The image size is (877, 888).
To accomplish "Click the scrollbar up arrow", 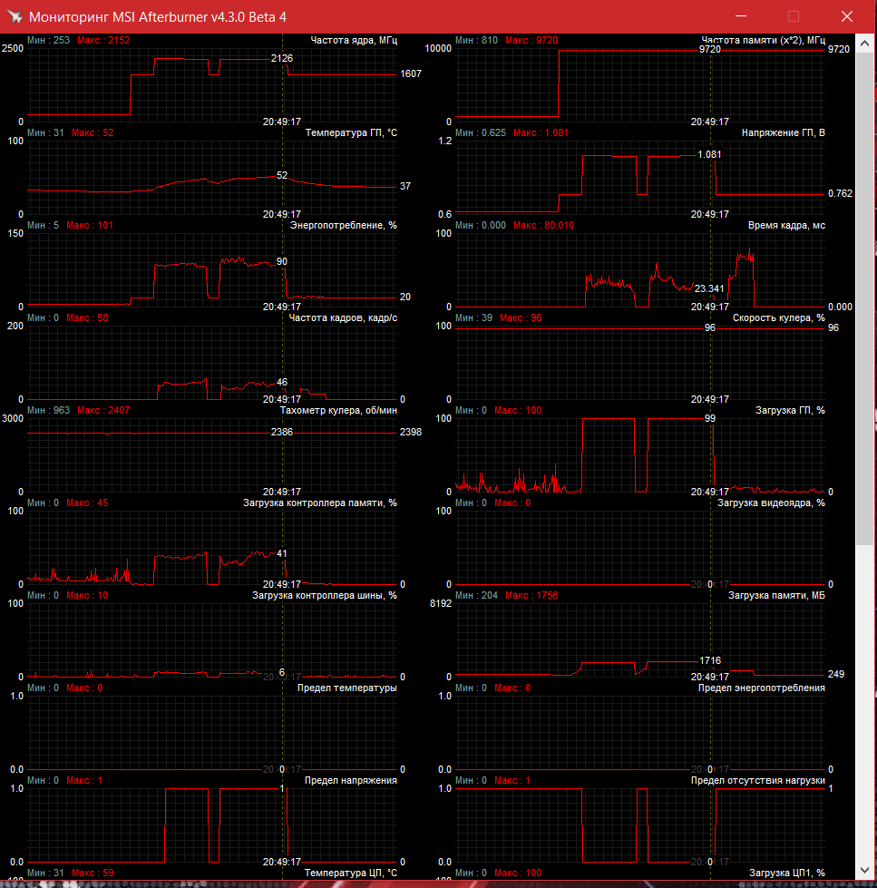I will click(x=864, y=43).
